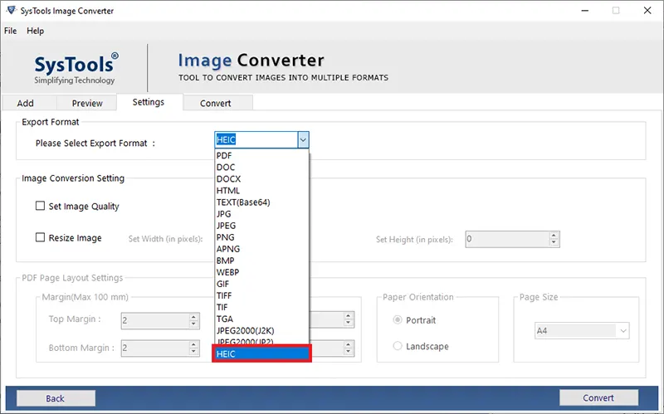Choose PDF from the format list
Screen dimensions: 664x414
tap(261, 155)
